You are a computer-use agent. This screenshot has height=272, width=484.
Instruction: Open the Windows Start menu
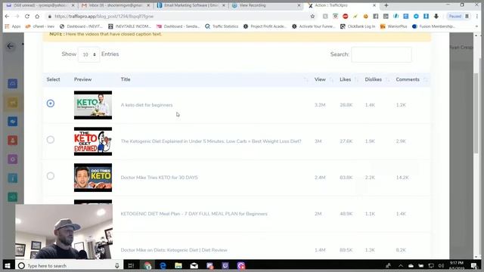(x=8, y=265)
